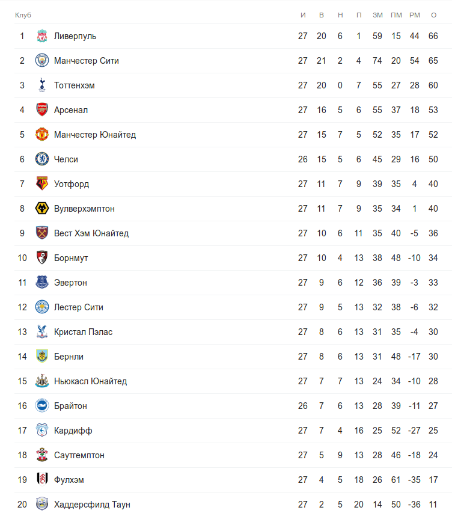Viewport: 452px width, 531px height.
Task: Click the Chelsea lion crest icon
Action: click(41, 159)
